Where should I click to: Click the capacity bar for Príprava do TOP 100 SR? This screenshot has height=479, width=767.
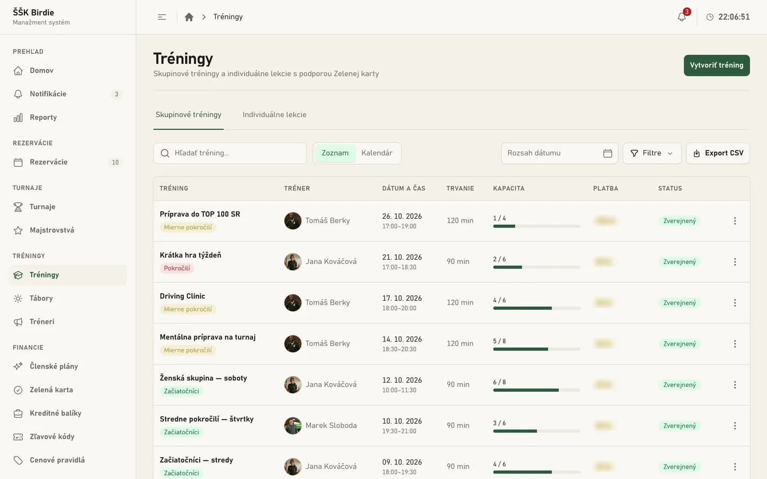537,227
